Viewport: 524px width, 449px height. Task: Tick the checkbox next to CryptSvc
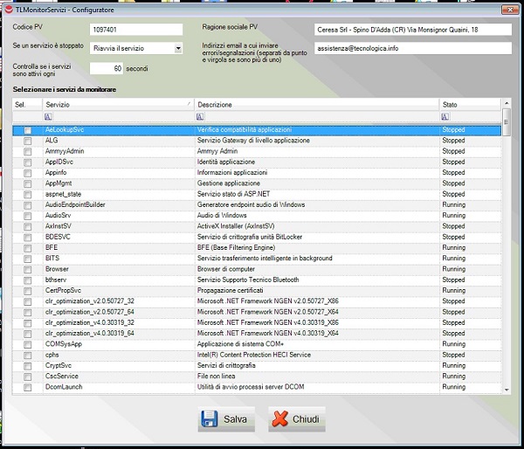tap(28, 365)
